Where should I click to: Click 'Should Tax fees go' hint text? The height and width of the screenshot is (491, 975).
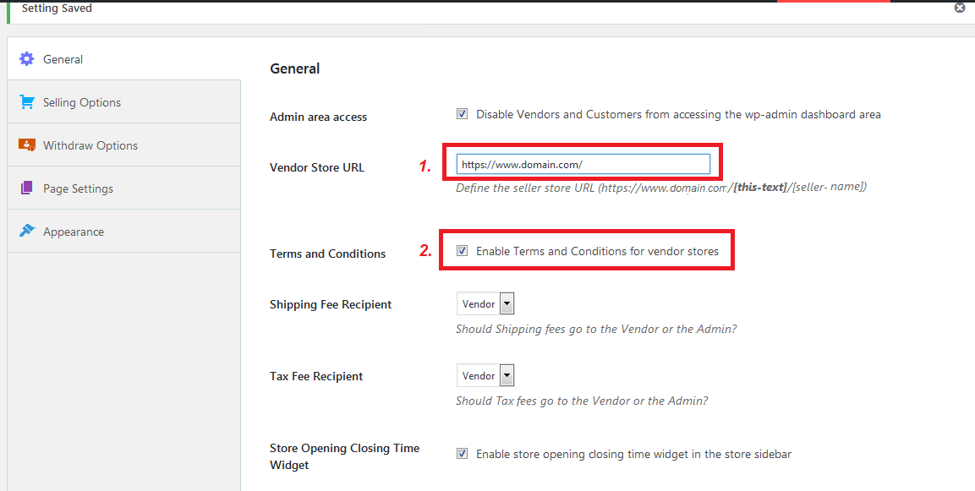(582, 401)
